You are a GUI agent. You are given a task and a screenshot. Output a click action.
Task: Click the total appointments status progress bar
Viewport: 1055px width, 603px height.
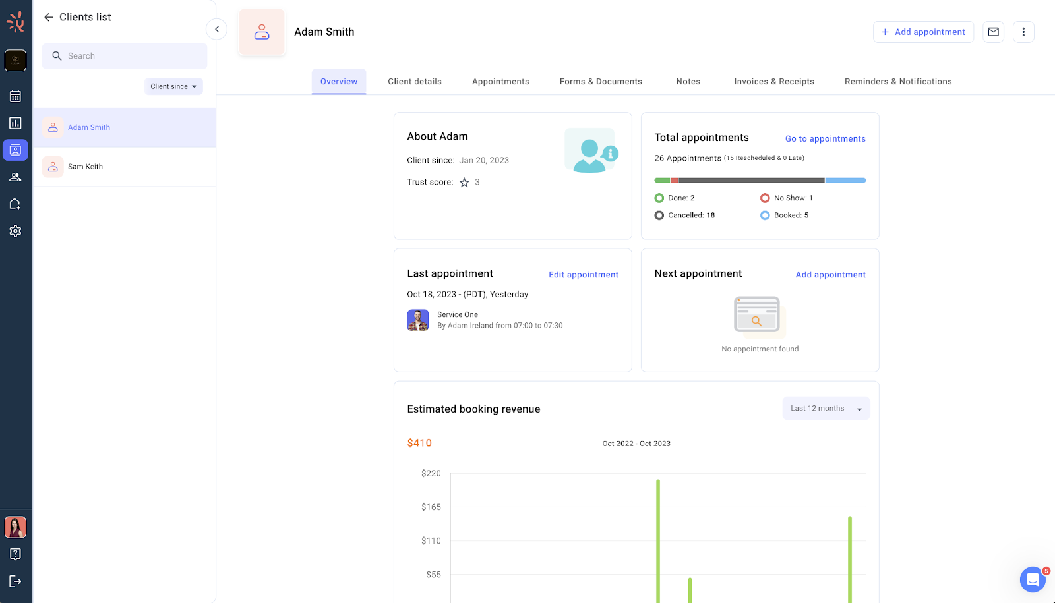click(760, 180)
